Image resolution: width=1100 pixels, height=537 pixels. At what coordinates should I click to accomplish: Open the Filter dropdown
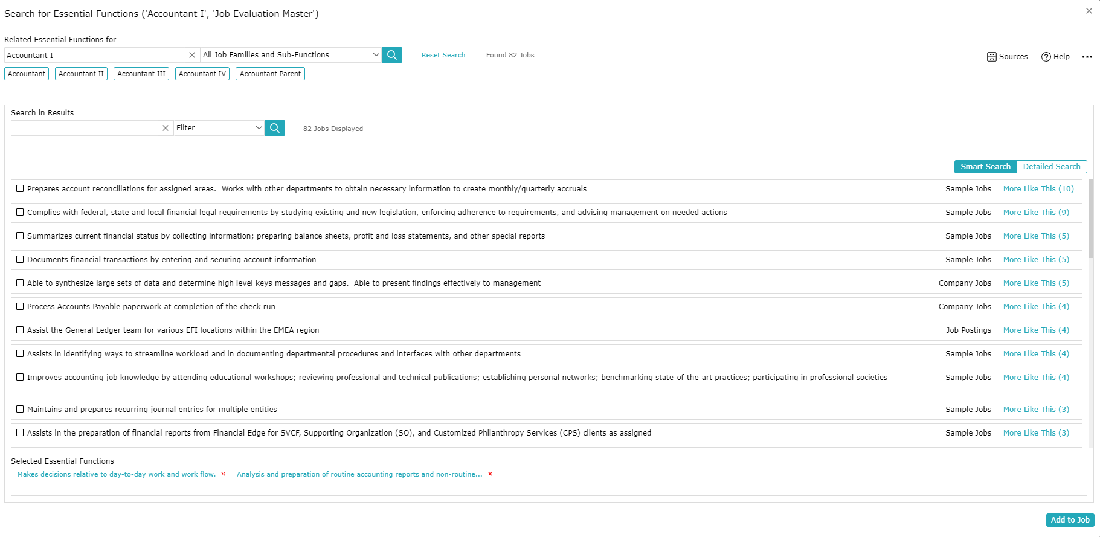[x=259, y=128]
